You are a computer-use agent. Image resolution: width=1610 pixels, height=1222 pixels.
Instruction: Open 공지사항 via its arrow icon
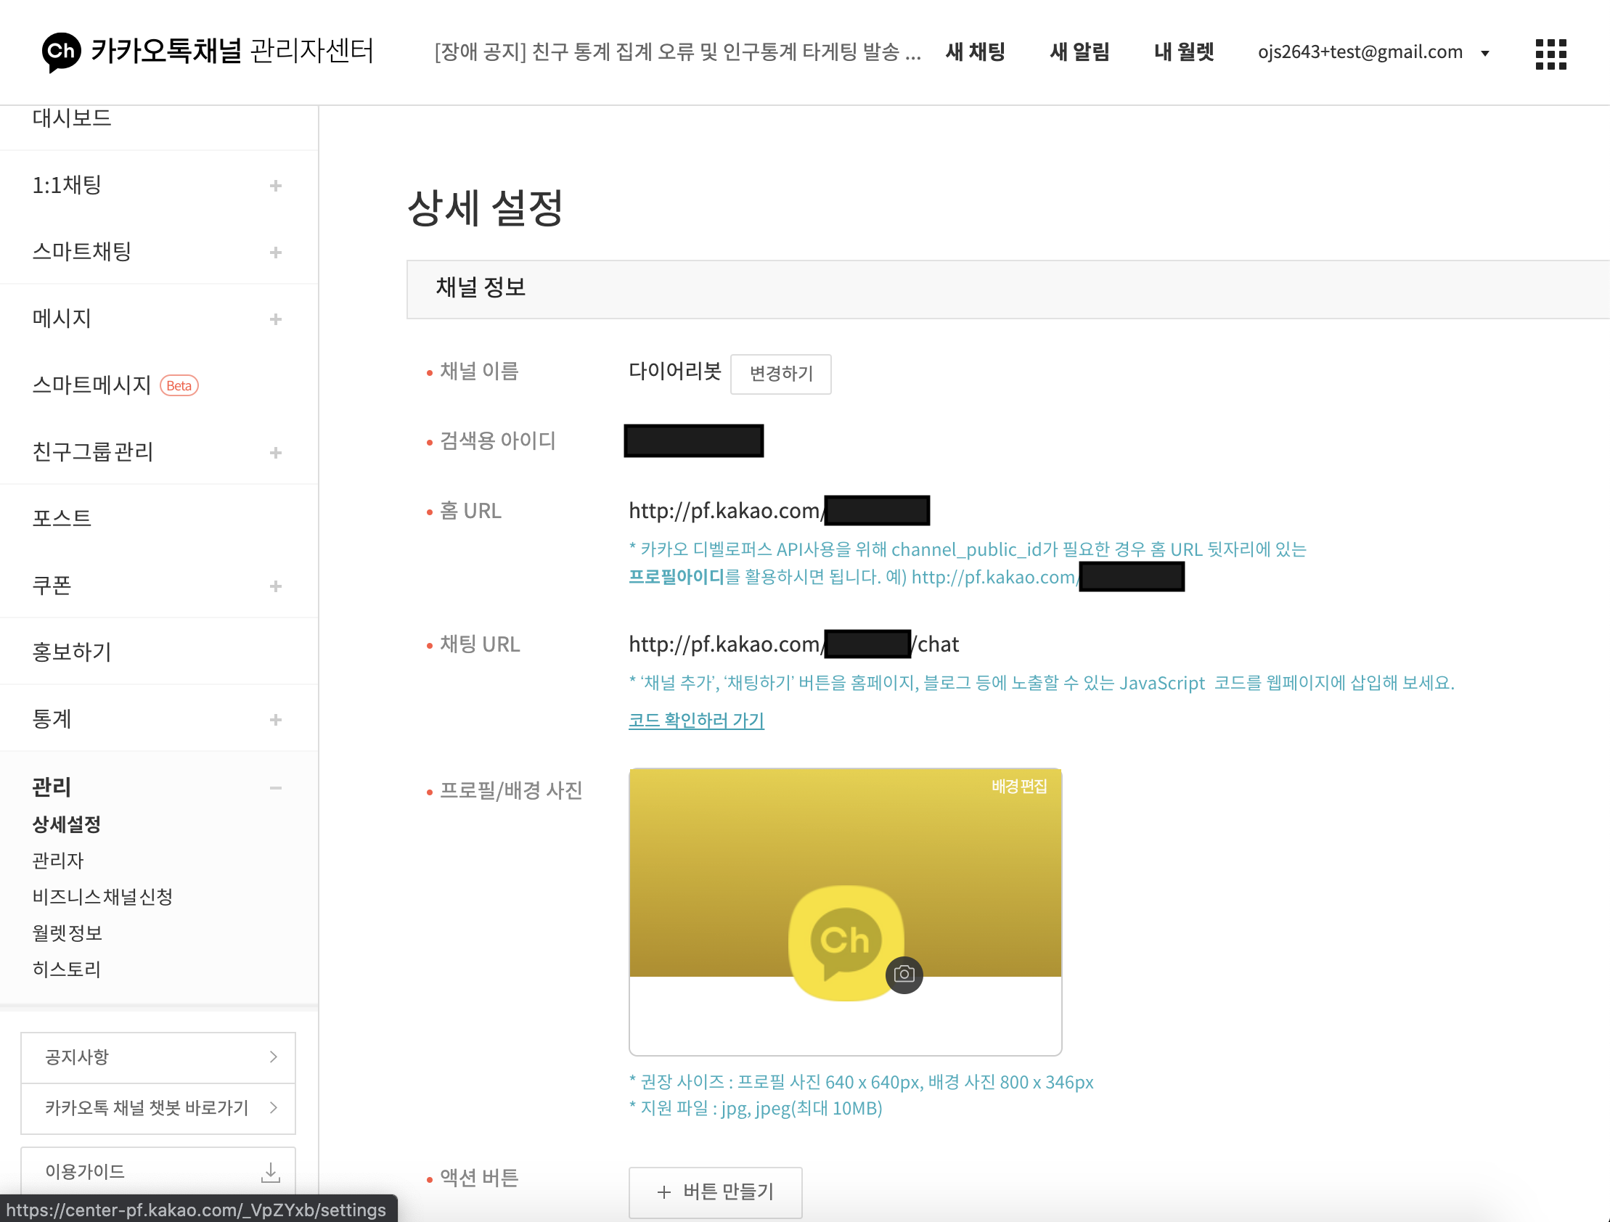pyautogui.click(x=274, y=1057)
